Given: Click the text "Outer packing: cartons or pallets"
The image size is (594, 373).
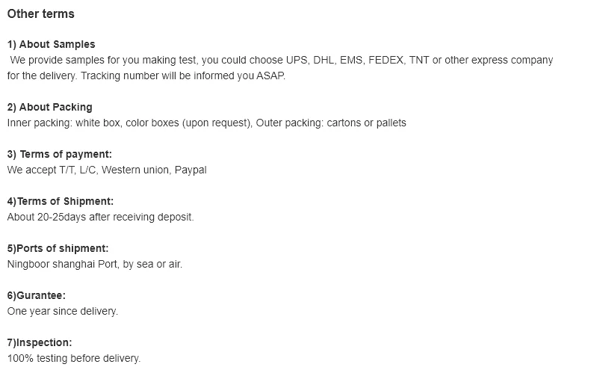Looking at the screenshot, I should (331, 123).
